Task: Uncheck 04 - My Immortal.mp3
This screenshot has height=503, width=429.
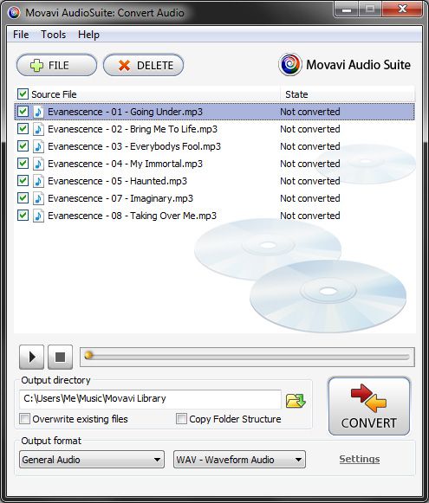Action: (23, 164)
